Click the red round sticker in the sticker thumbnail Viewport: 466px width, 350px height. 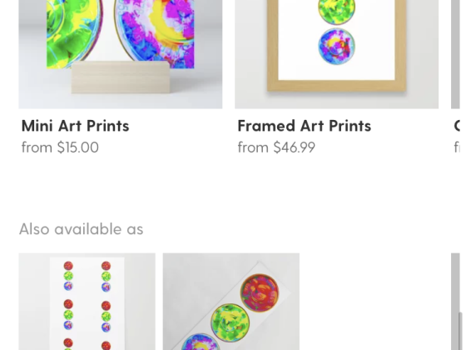[260, 293]
